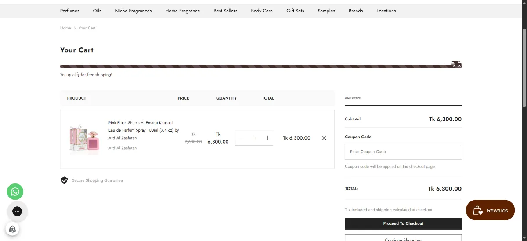Click the quantity value field showing 1
The width and height of the screenshot is (527, 241).
[x=254, y=138]
